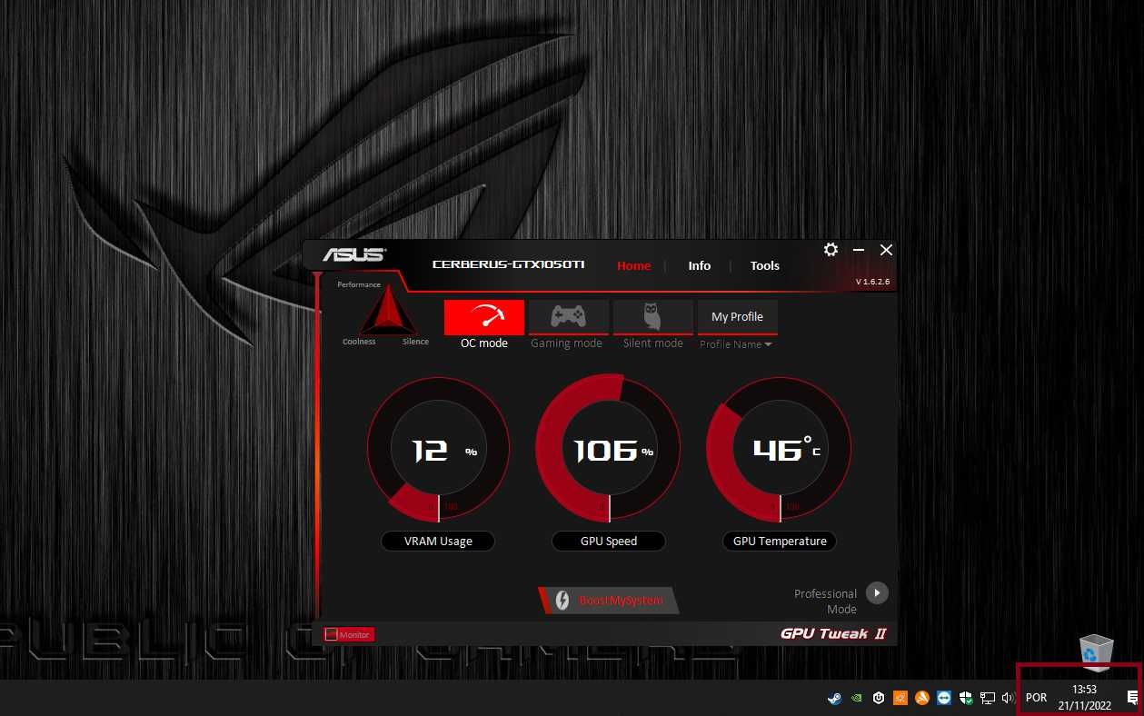Click the CERBERUS-GTX1050TI card name
This screenshot has height=716, width=1144.
coord(508,264)
